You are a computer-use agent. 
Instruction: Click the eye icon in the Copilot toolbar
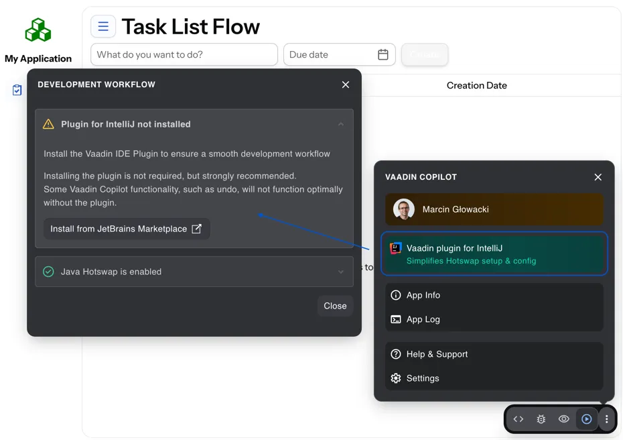click(x=563, y=419)
